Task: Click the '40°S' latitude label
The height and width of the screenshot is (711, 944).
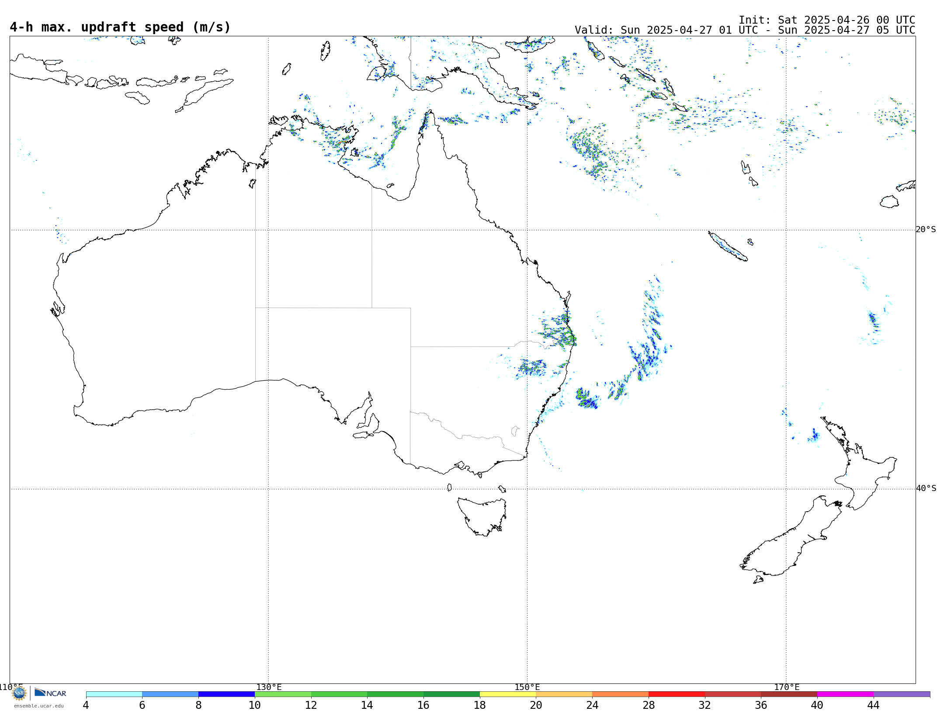Action: [x=926, y=488]
